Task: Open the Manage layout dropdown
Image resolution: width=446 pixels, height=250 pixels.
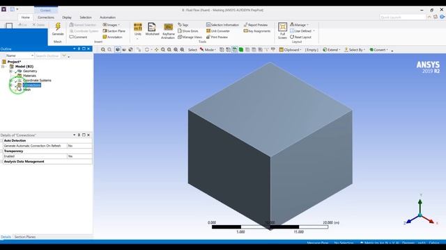Action: tap(299, 25)
